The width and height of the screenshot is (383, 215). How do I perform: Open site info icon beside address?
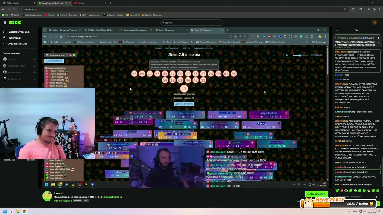[x=20, y=9]
